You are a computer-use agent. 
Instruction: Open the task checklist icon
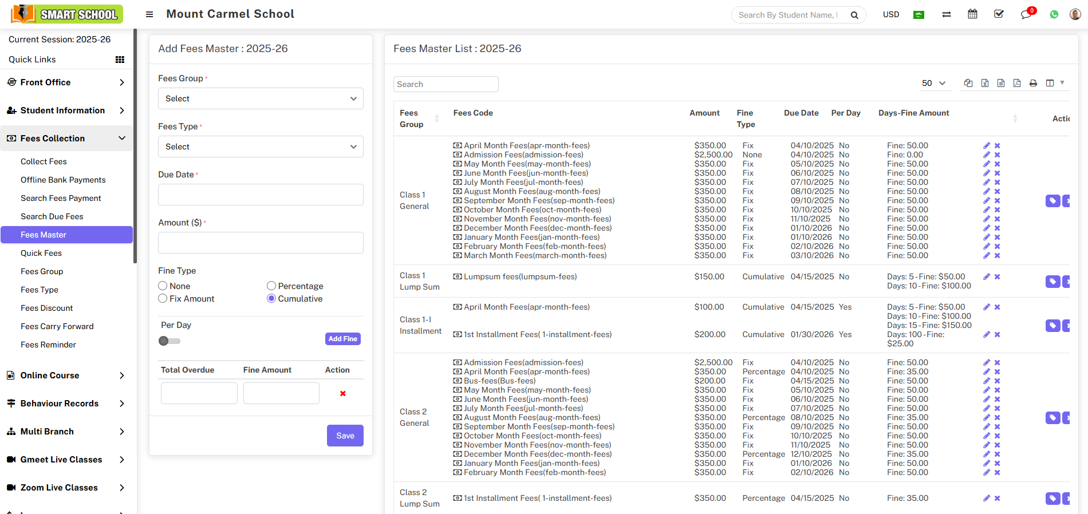click(999, 14)
